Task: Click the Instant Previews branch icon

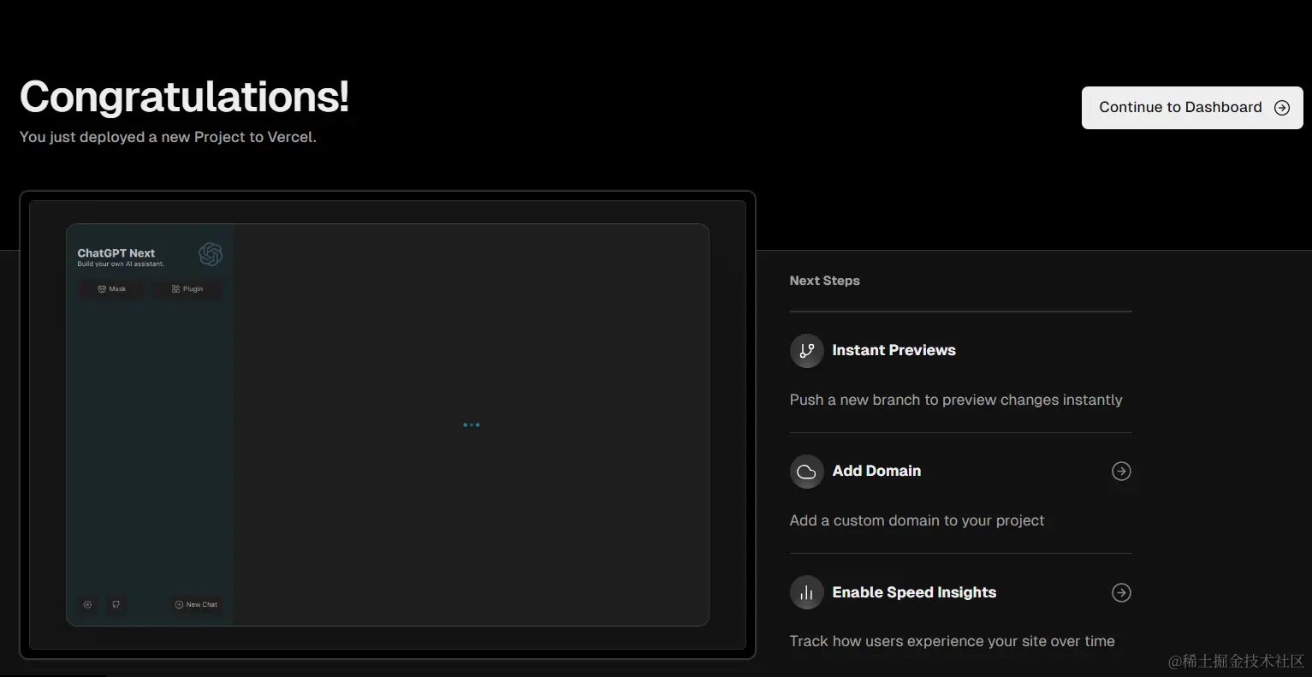Action: (806, 351)
